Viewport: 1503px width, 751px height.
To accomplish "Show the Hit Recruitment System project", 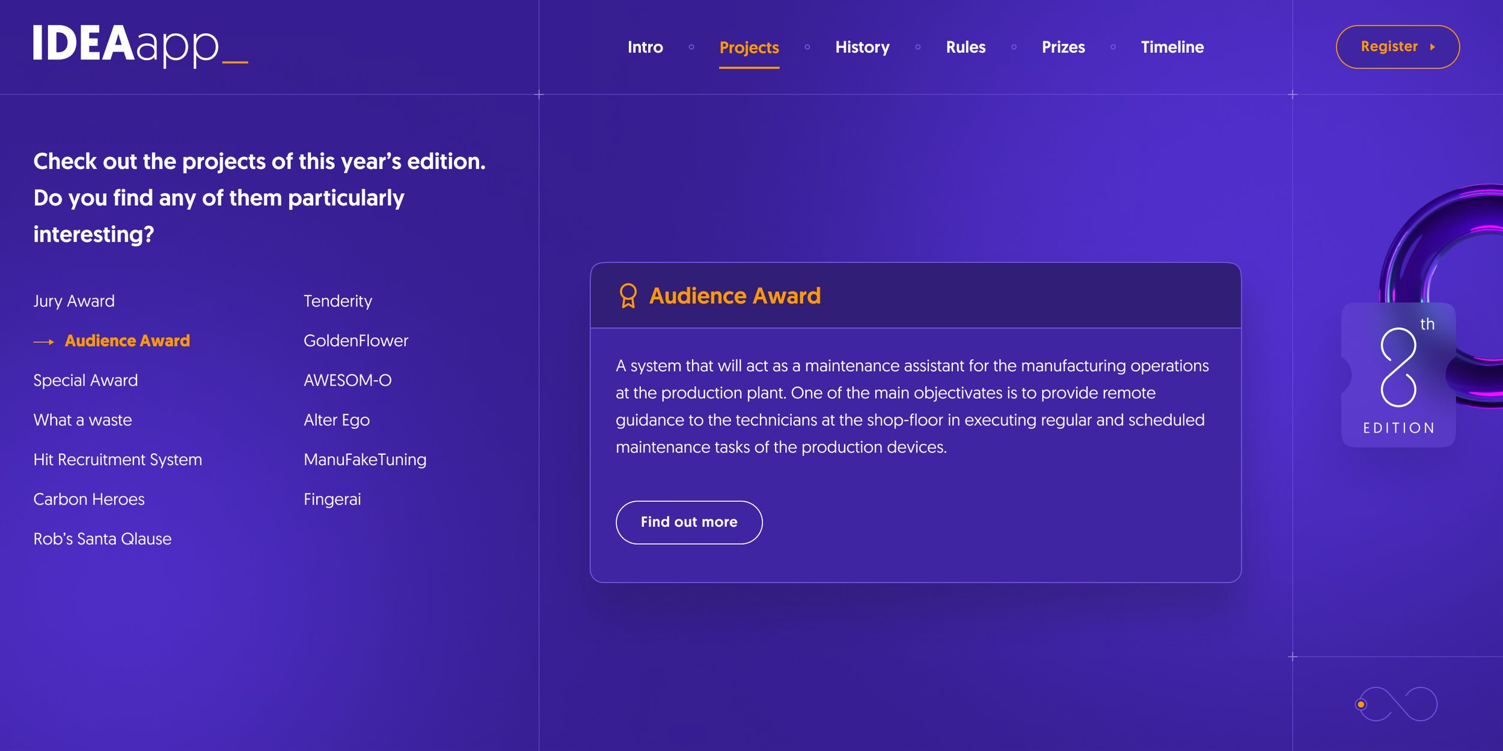I will pos(118,460).
